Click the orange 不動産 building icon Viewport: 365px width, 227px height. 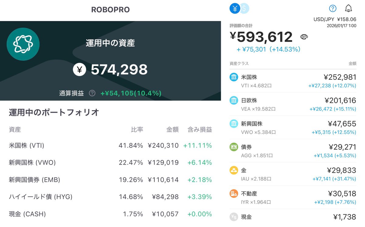click(x=234, y=194)
